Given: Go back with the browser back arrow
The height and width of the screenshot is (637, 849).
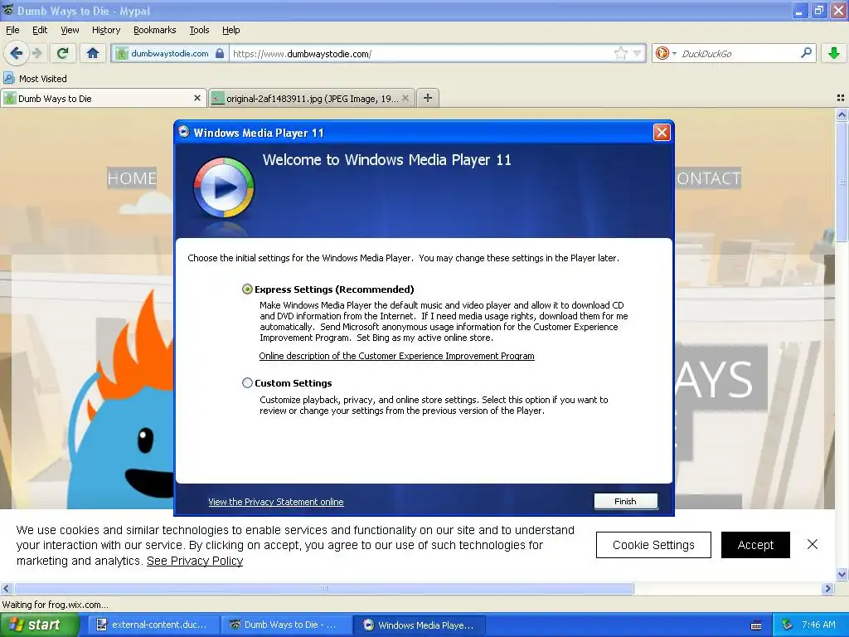Looking at the screenshot, I should (17, 53).
